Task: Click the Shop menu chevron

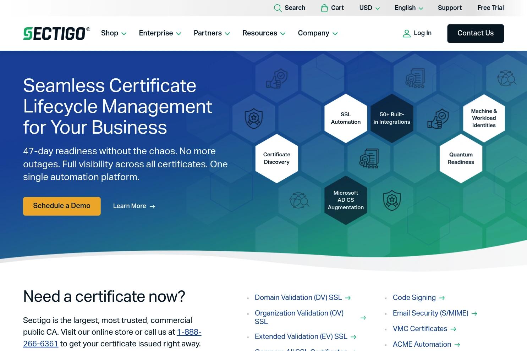Action: (124, 34)
